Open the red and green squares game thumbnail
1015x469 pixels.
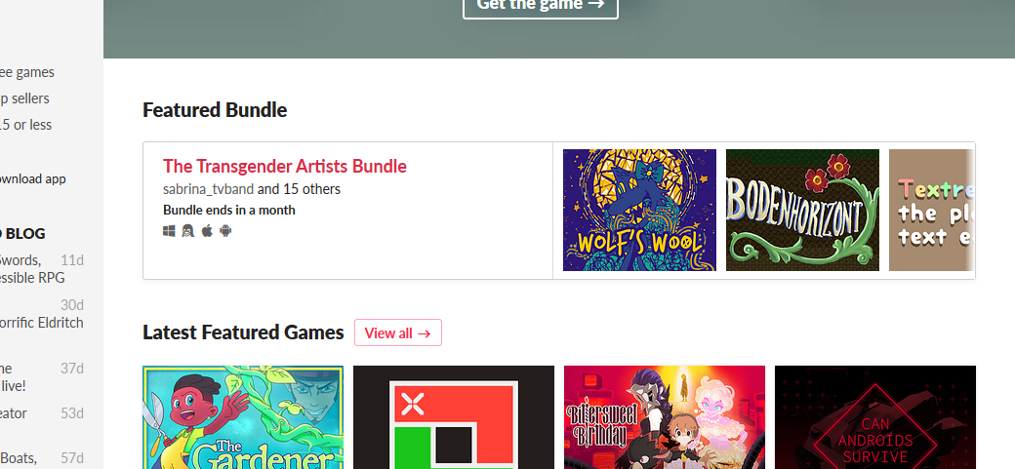coord(454,417)
